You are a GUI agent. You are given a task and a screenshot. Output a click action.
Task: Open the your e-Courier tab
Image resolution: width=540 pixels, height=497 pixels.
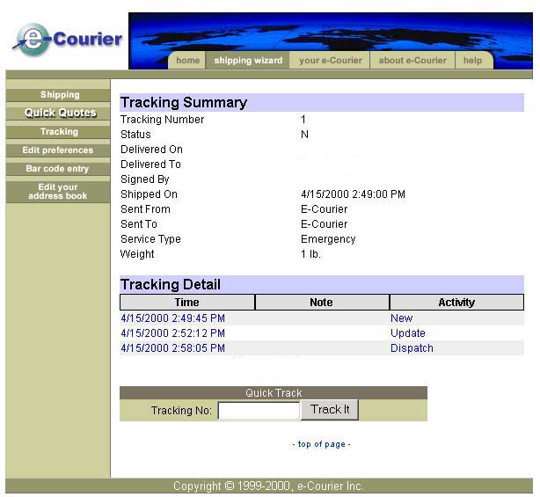coord(330,61)
